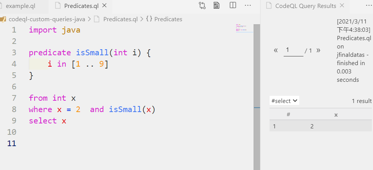The width and height of the screenshot is (373, 170).
Task: Click the Predicates.ql file icon in breadcrumb
Action: tap(97, 19)
